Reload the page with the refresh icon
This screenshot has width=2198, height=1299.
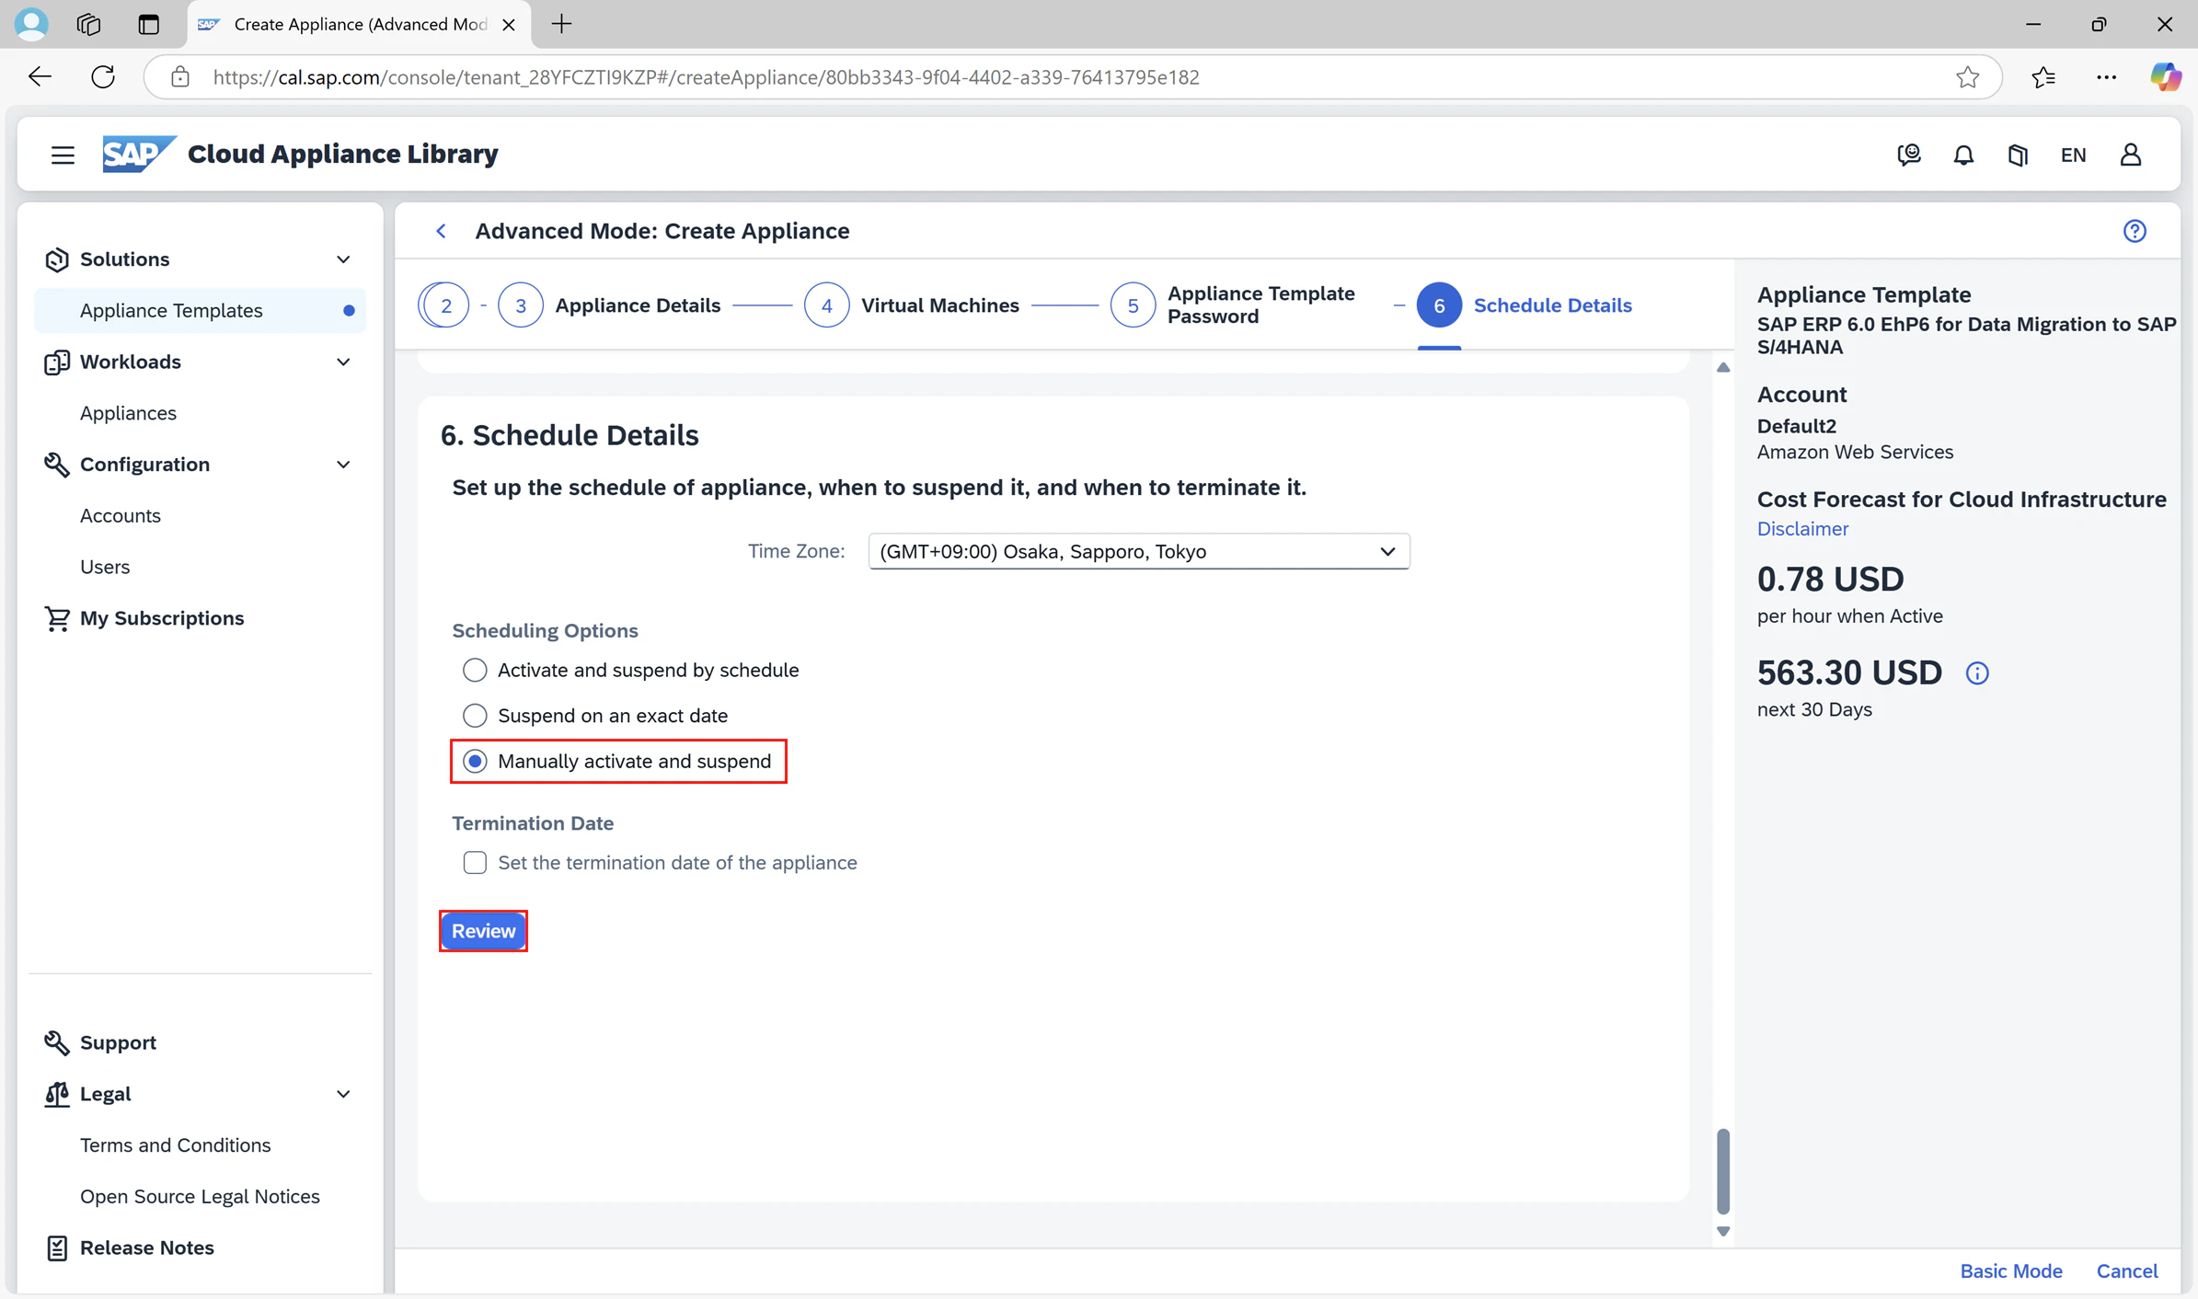coord(103,77)
